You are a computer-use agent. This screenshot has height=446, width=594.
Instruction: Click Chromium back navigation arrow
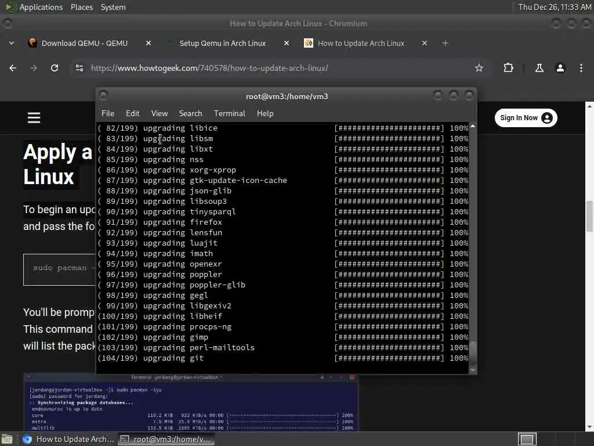[13, 68]
